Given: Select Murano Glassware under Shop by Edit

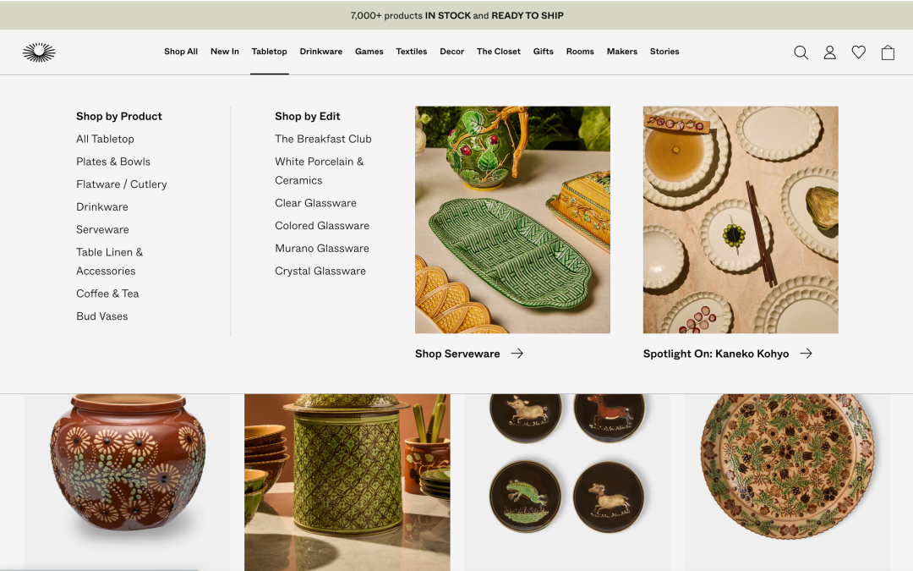Looking at the screenshot, I should (322, 248).
